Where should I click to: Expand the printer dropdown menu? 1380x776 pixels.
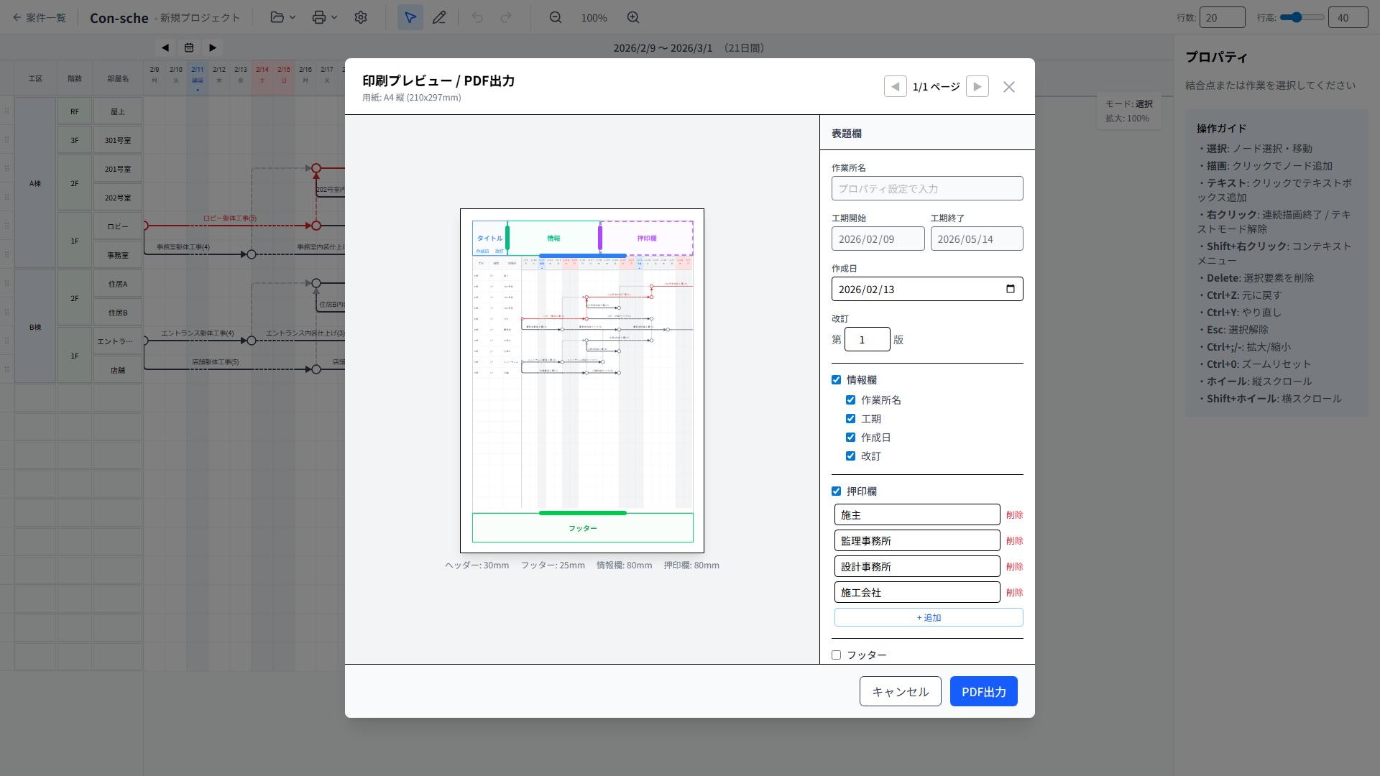point(325,17)
